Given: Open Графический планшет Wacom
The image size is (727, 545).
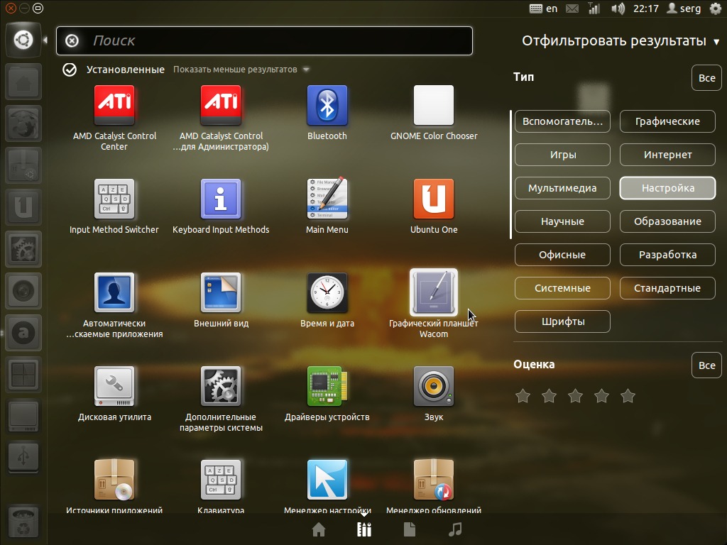Looking at the screenshot, I should pyautogui.click(x=434, y=293).
